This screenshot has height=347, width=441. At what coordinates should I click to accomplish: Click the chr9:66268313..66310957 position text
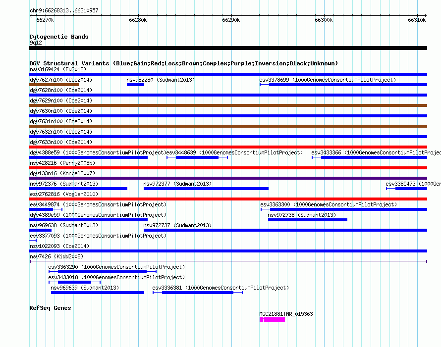point(64,10)
